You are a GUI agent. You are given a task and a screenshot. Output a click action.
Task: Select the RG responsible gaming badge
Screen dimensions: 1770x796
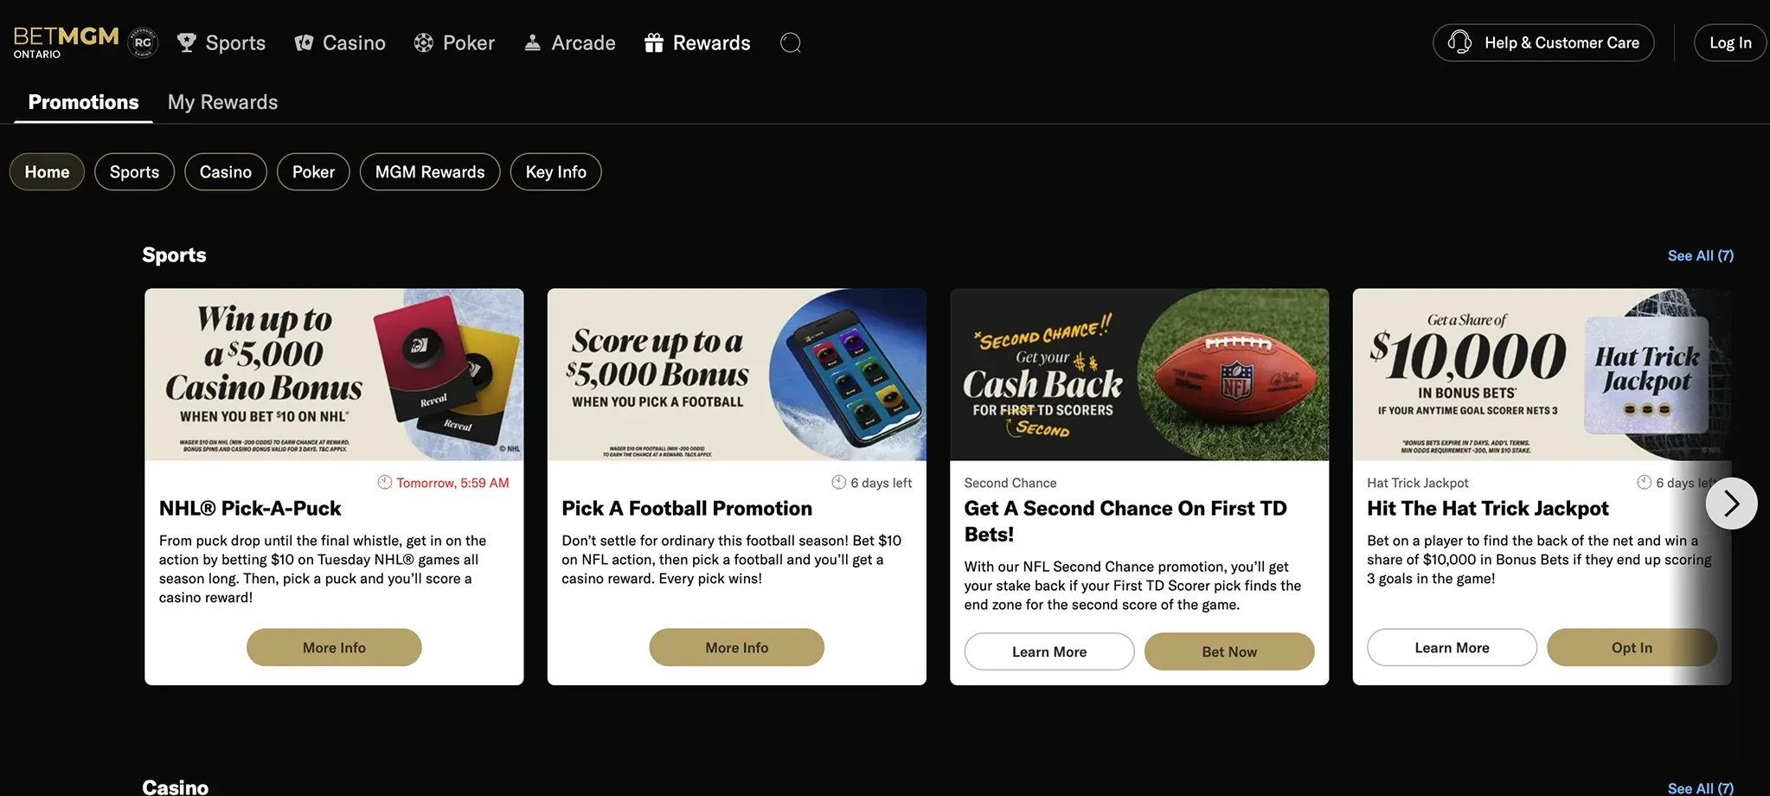(x=144, y=42)
